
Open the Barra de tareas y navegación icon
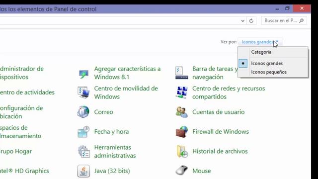click(181, 73)
